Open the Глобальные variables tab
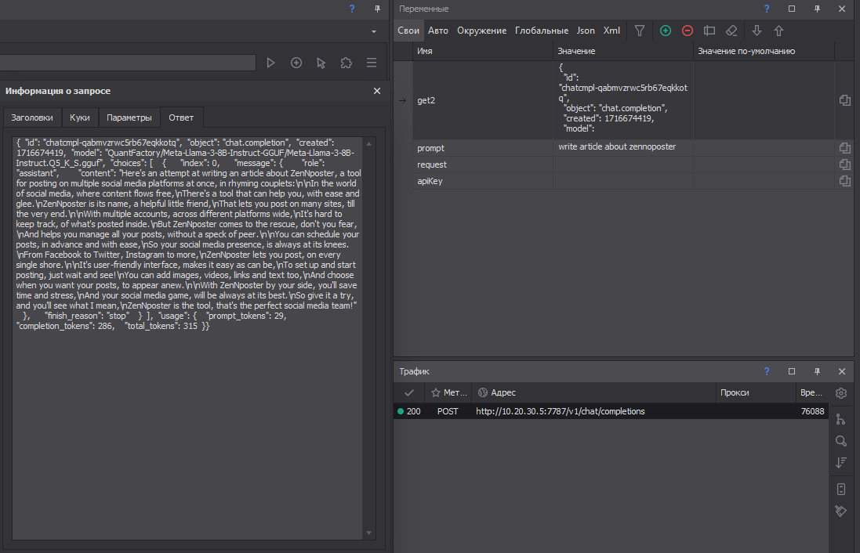The width and height of the screenshot is (860, 553). [541, 31]
